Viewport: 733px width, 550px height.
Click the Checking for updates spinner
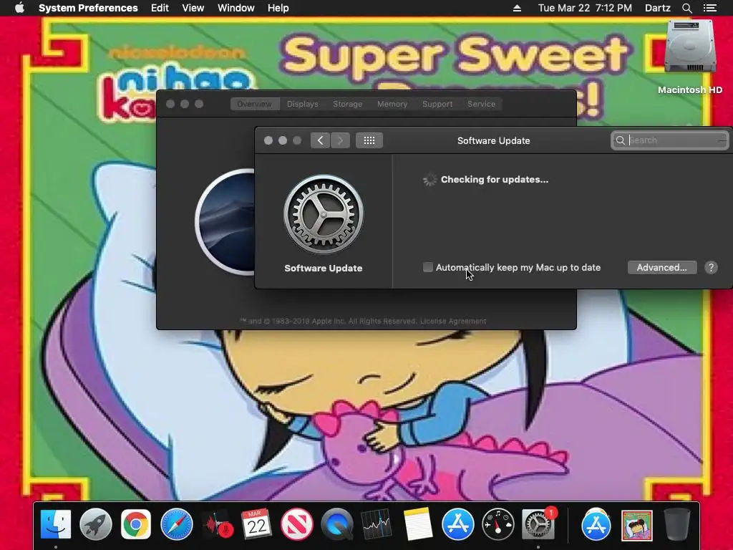point(429,180)
